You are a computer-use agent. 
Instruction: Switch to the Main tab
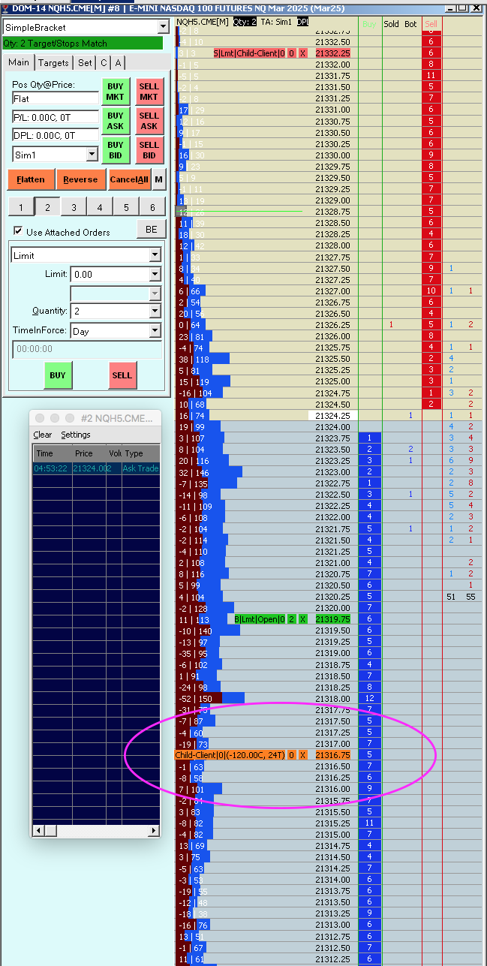[x=20, y=62]
